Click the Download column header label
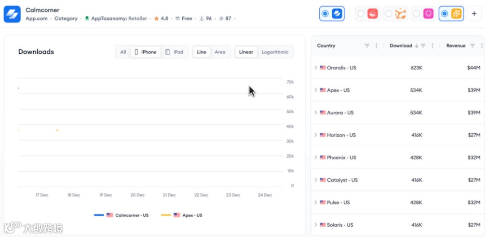 click(x=401, y=46)
